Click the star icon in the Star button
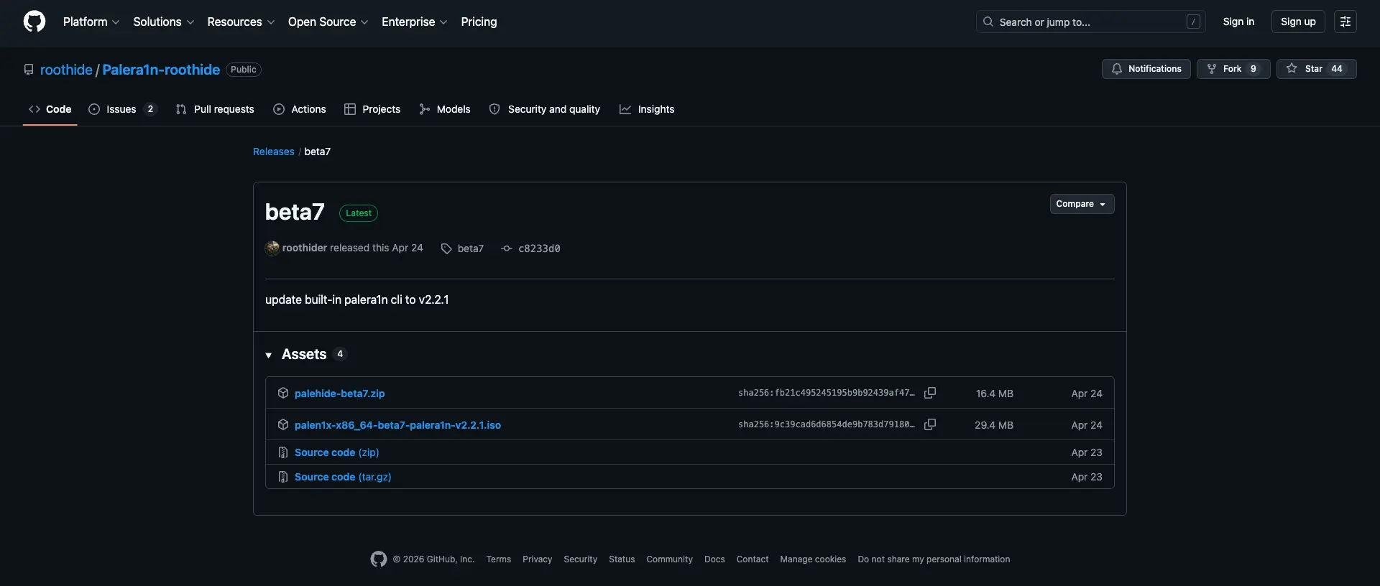1380x586 pixels. (1292, 68)
